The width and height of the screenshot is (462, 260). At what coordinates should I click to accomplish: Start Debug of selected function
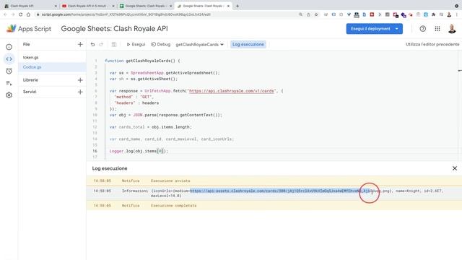160,44
